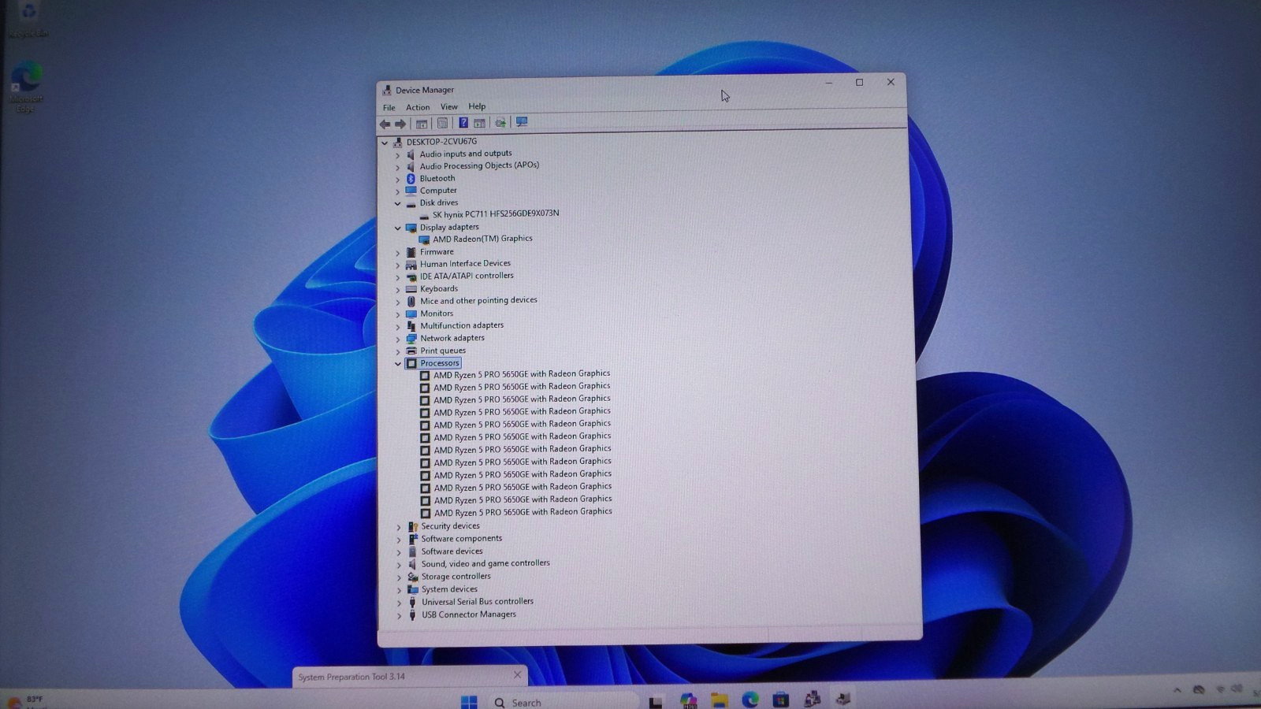Screen dimensions: 1261x709
Task: Launch Microsoft Edge from the taskbar
Action: coord(750,700)
